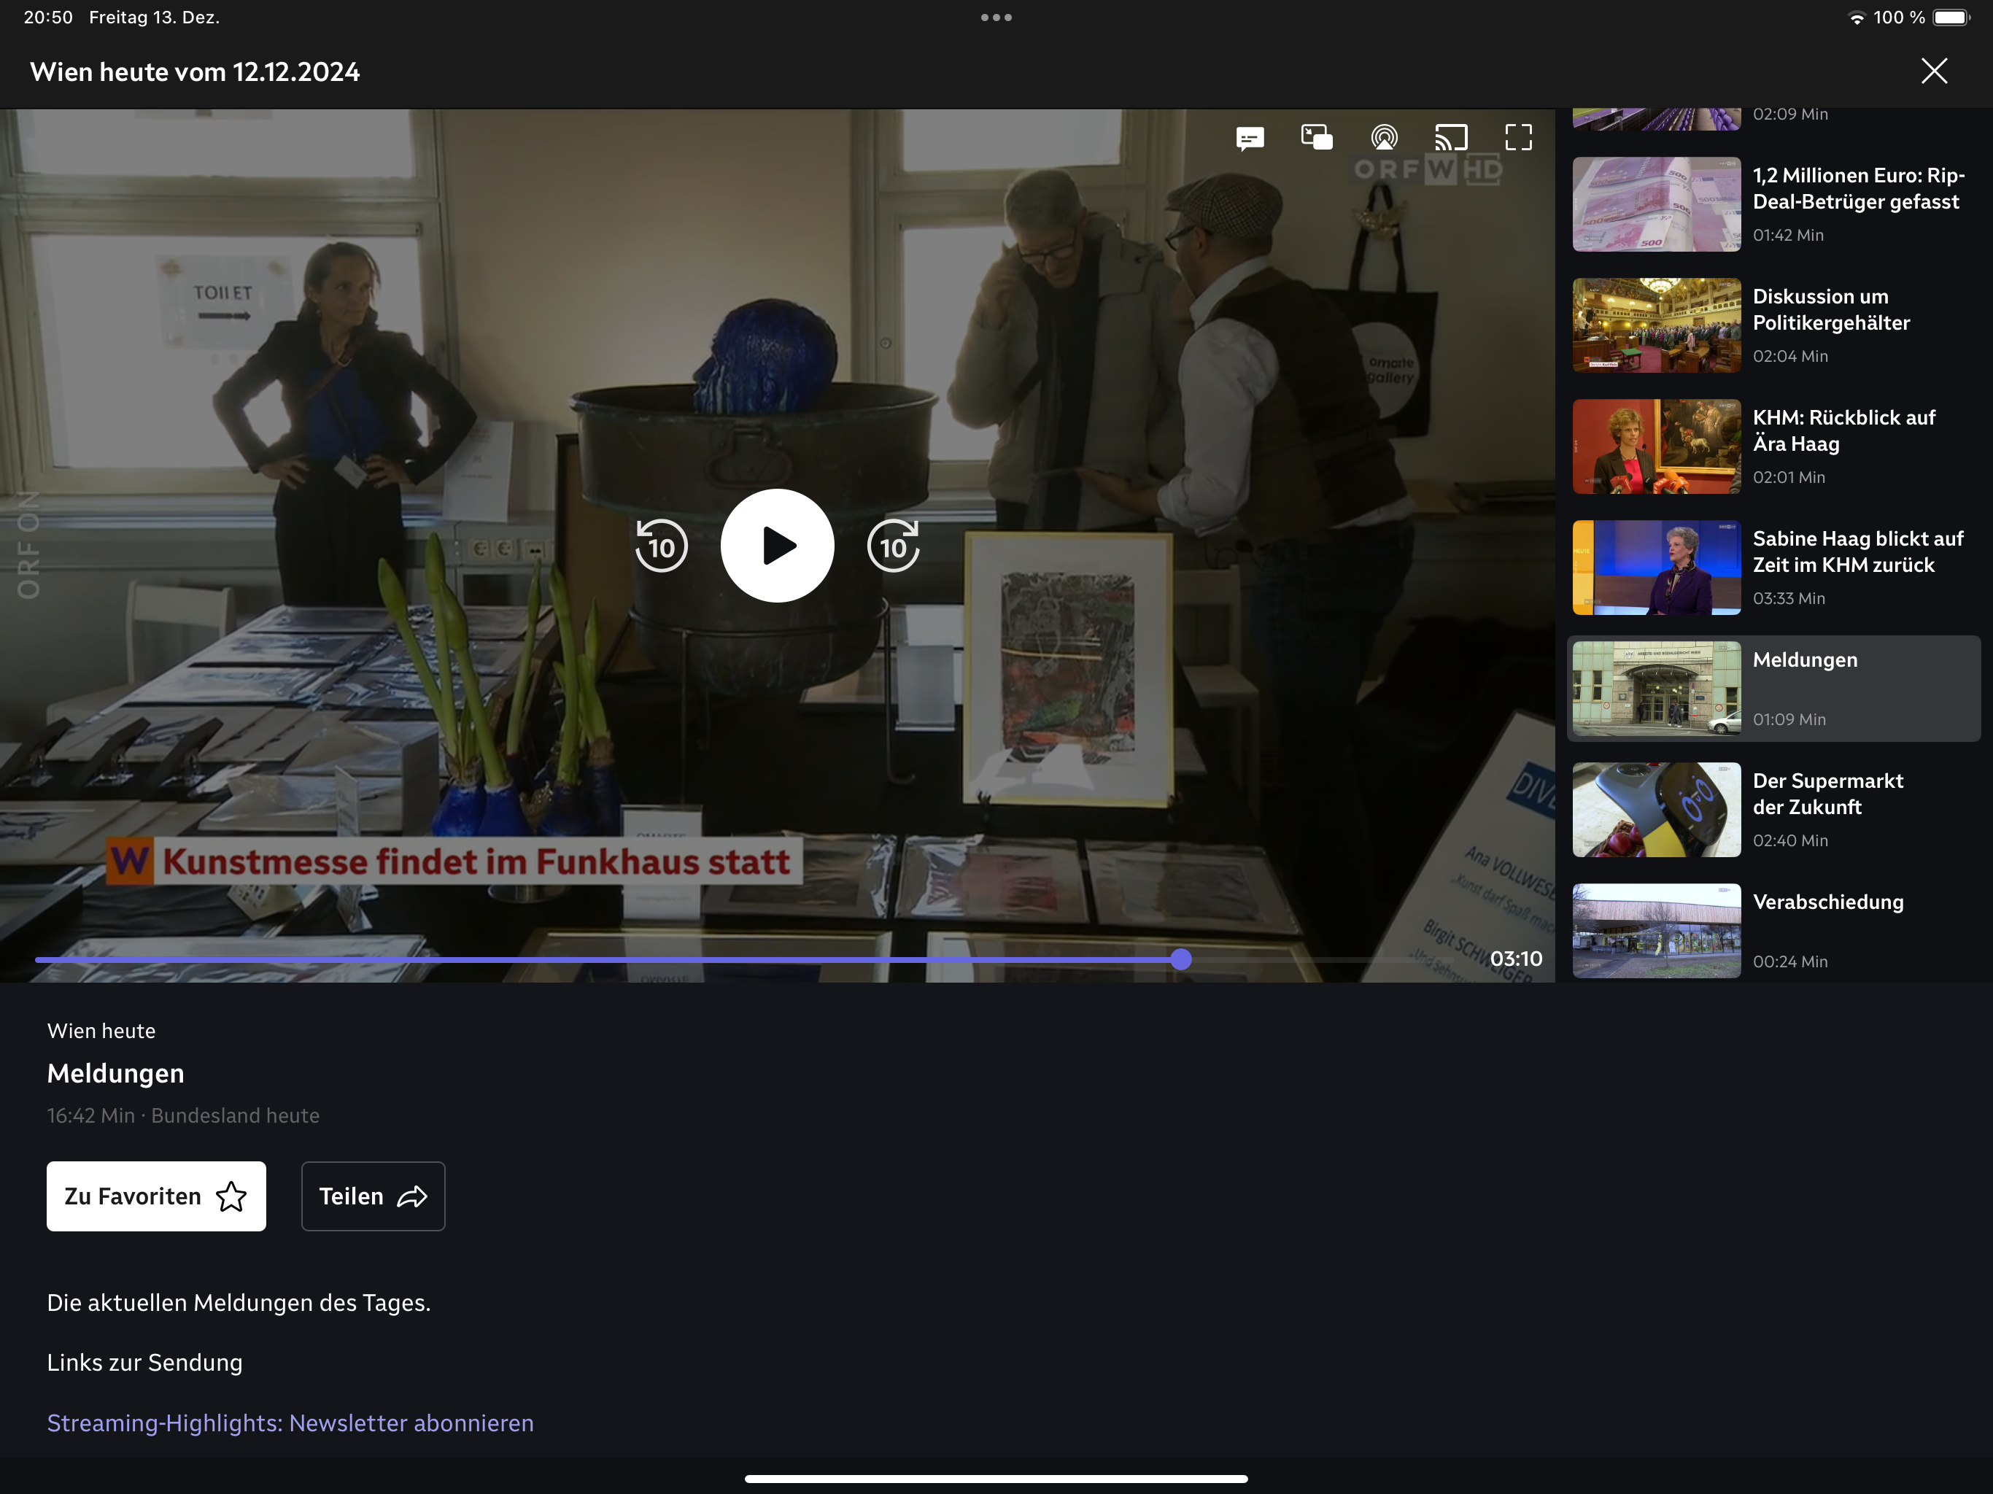The height and width of the screenshot is (1494, 1993).
Task: Play the video with center play button
Action: pyautogui.click(x=777, y=546)
